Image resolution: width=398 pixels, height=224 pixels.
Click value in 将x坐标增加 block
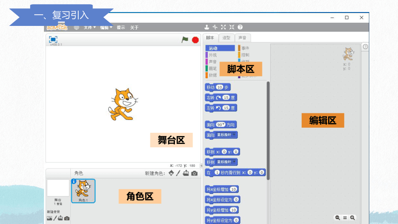[x=234, y=189]
